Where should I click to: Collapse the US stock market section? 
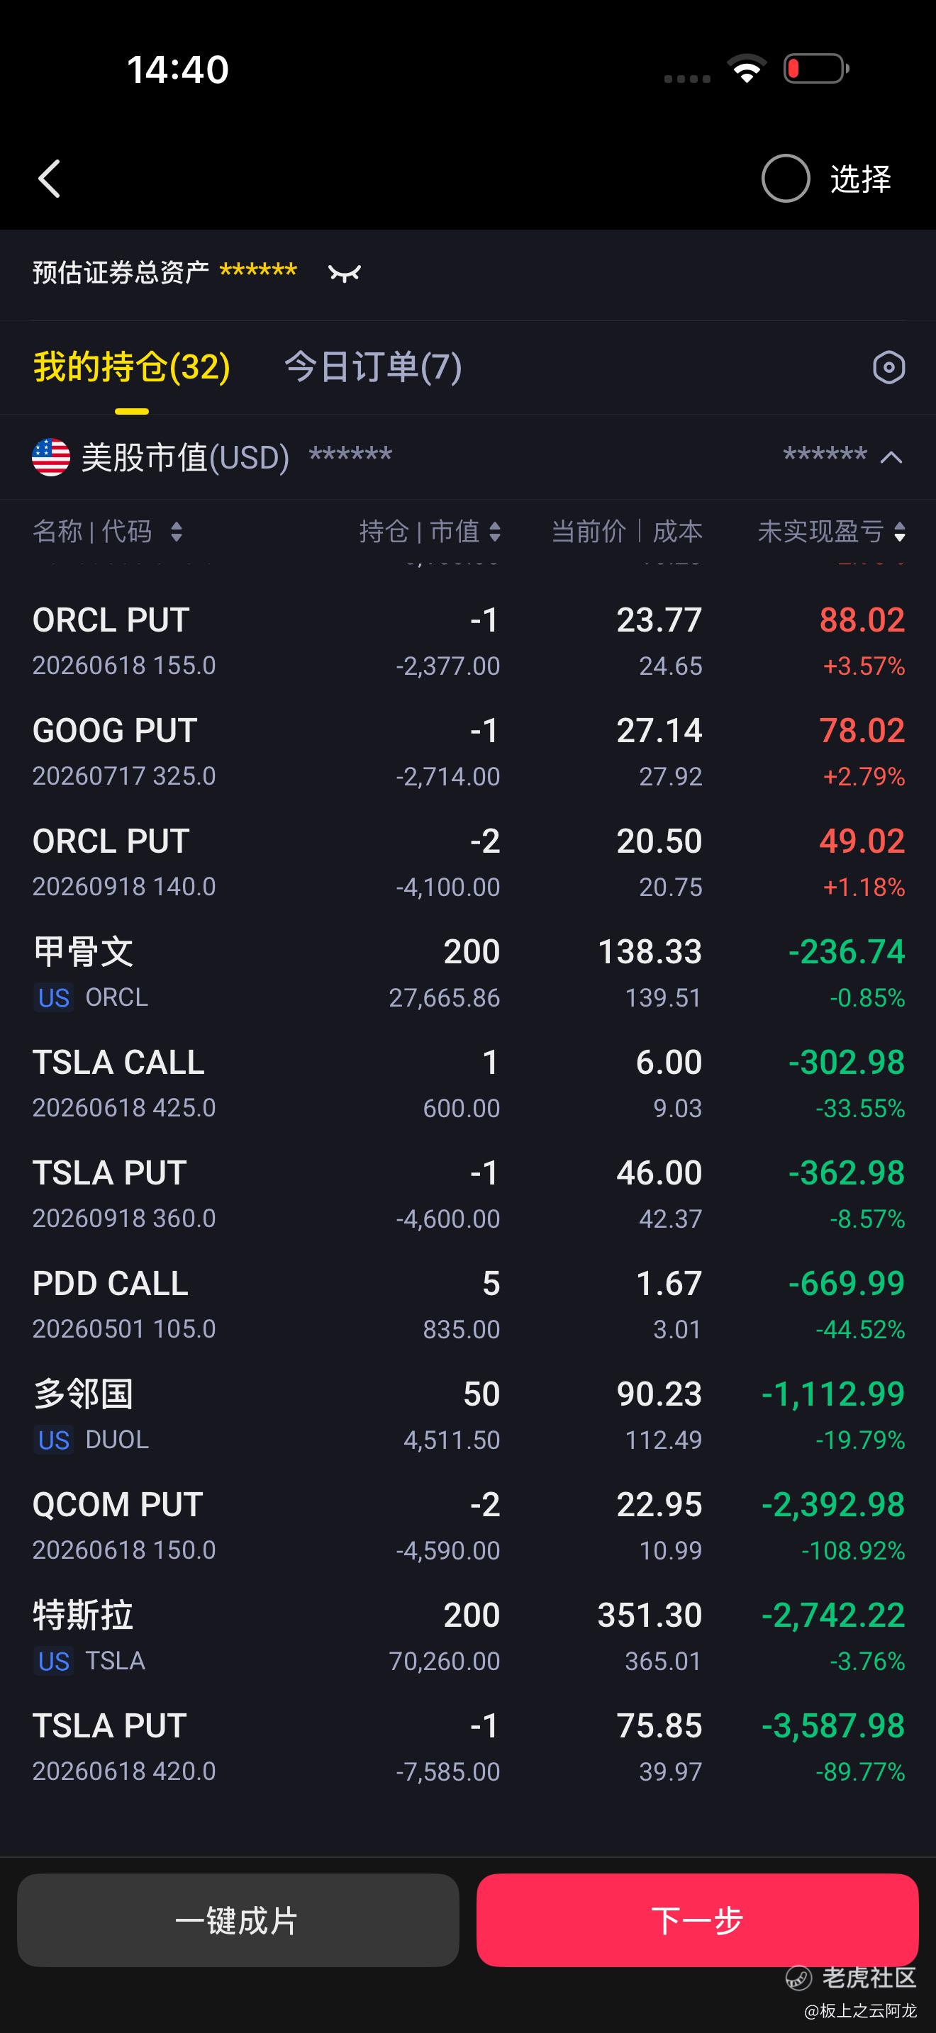coord(891,458)
